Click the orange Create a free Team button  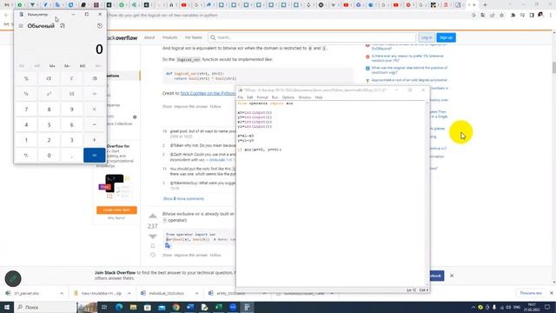116,210
